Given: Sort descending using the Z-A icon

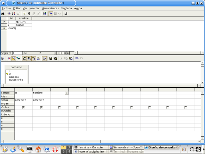Looking at the screenshot, I should click(x=14, y=14).
